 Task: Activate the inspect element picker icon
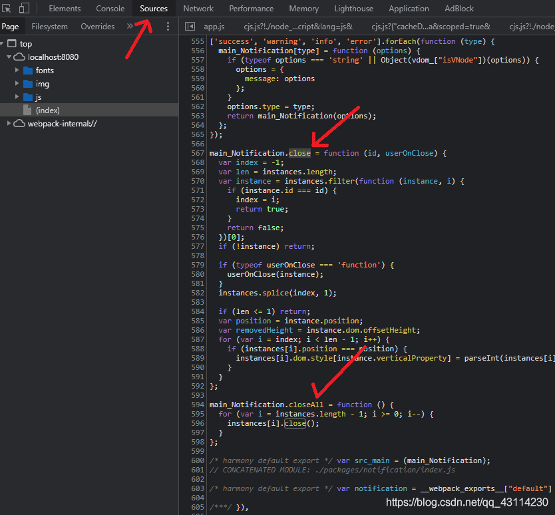pyautogui.click(x=7, y=9)
